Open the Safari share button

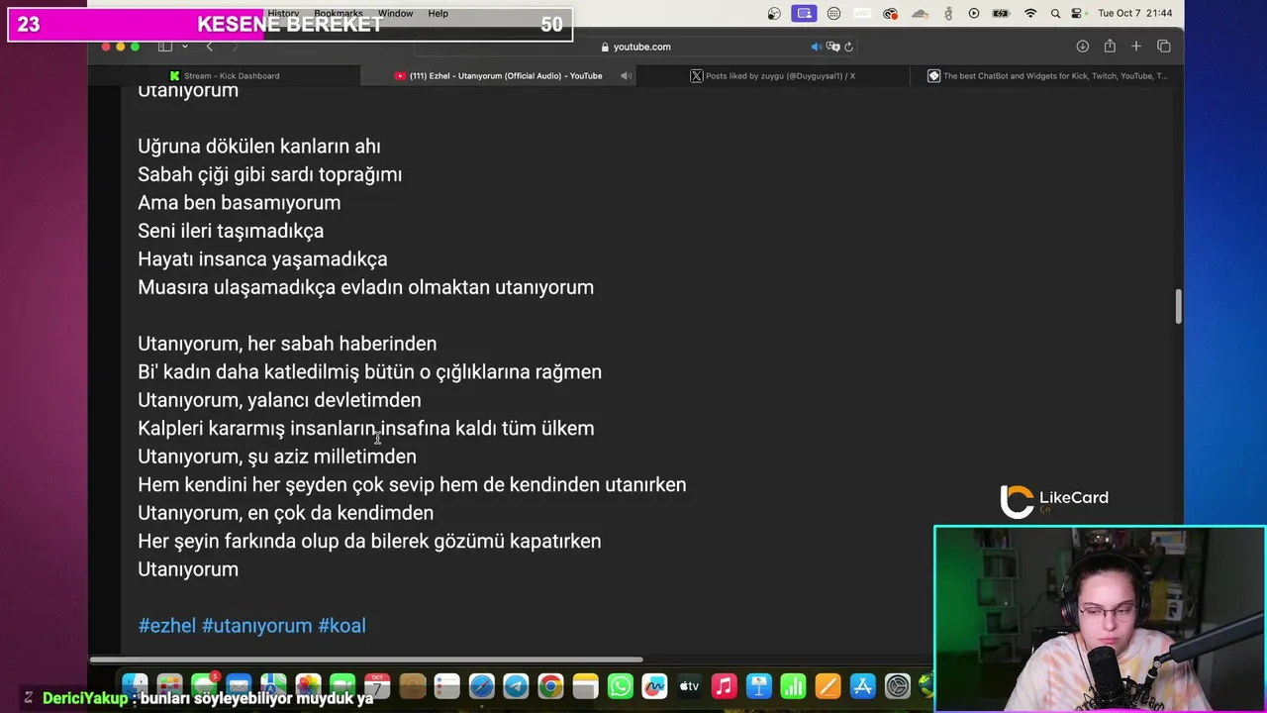1110,47
